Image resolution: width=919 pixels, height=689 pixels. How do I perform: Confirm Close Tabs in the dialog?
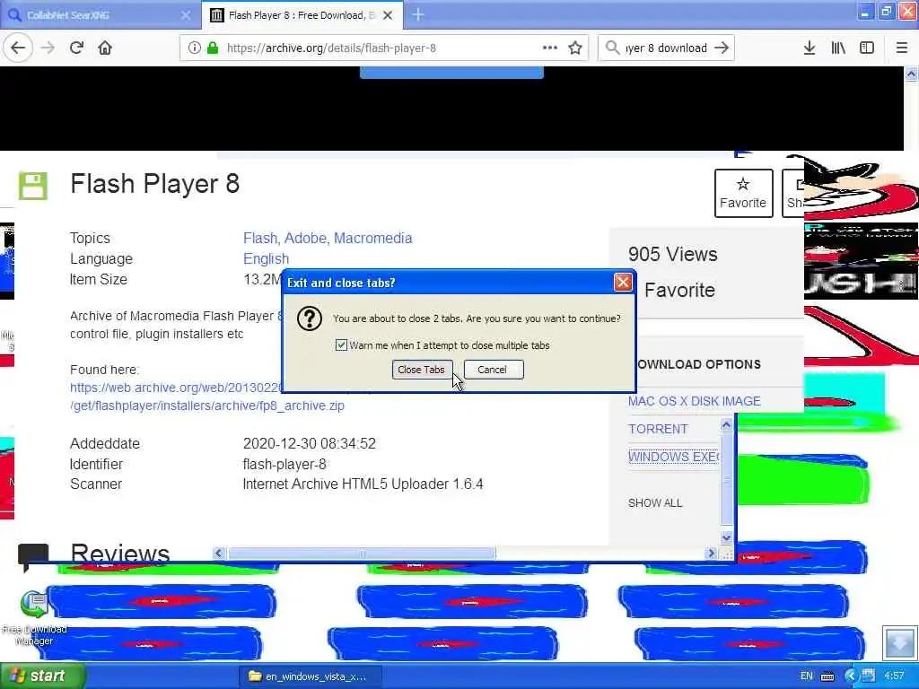click(422, 370)
